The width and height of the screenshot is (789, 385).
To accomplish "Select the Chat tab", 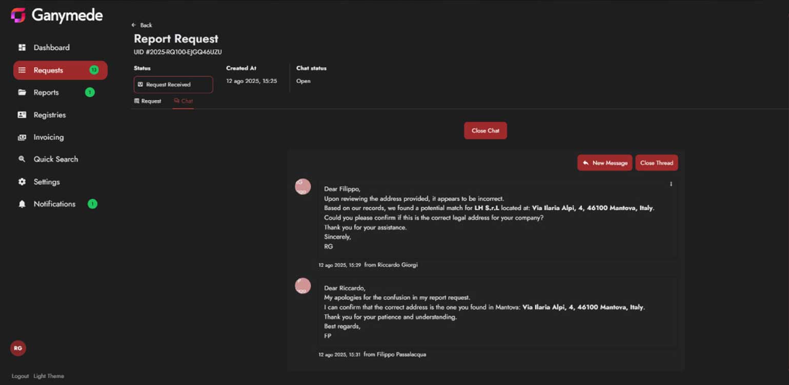I will coord(183,102).
